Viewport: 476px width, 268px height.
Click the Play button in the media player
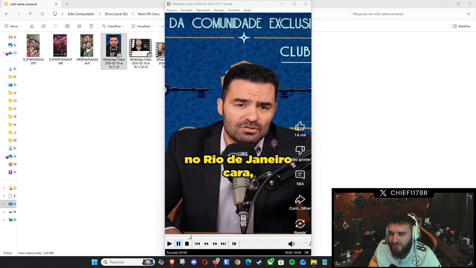click(169, 244)
